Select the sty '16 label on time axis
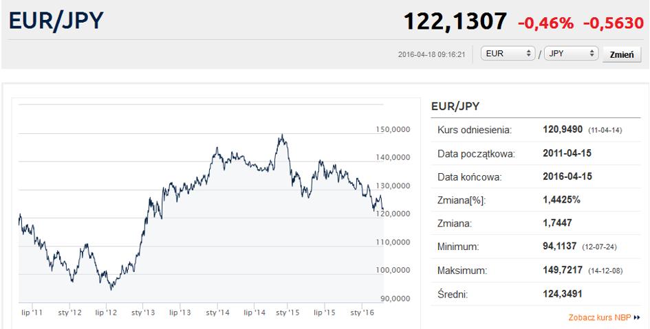This screenshot has height=329, width=650. [x=362, y=313]
